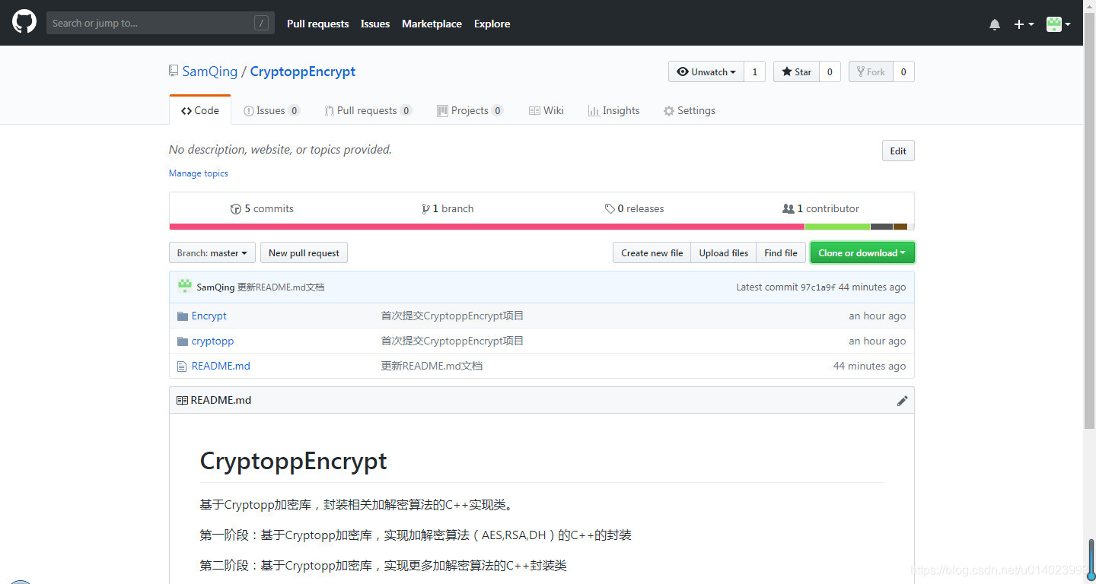Click the Edit description button
Viewport: 1096px width, 584px height.
(x=898, y=151)
